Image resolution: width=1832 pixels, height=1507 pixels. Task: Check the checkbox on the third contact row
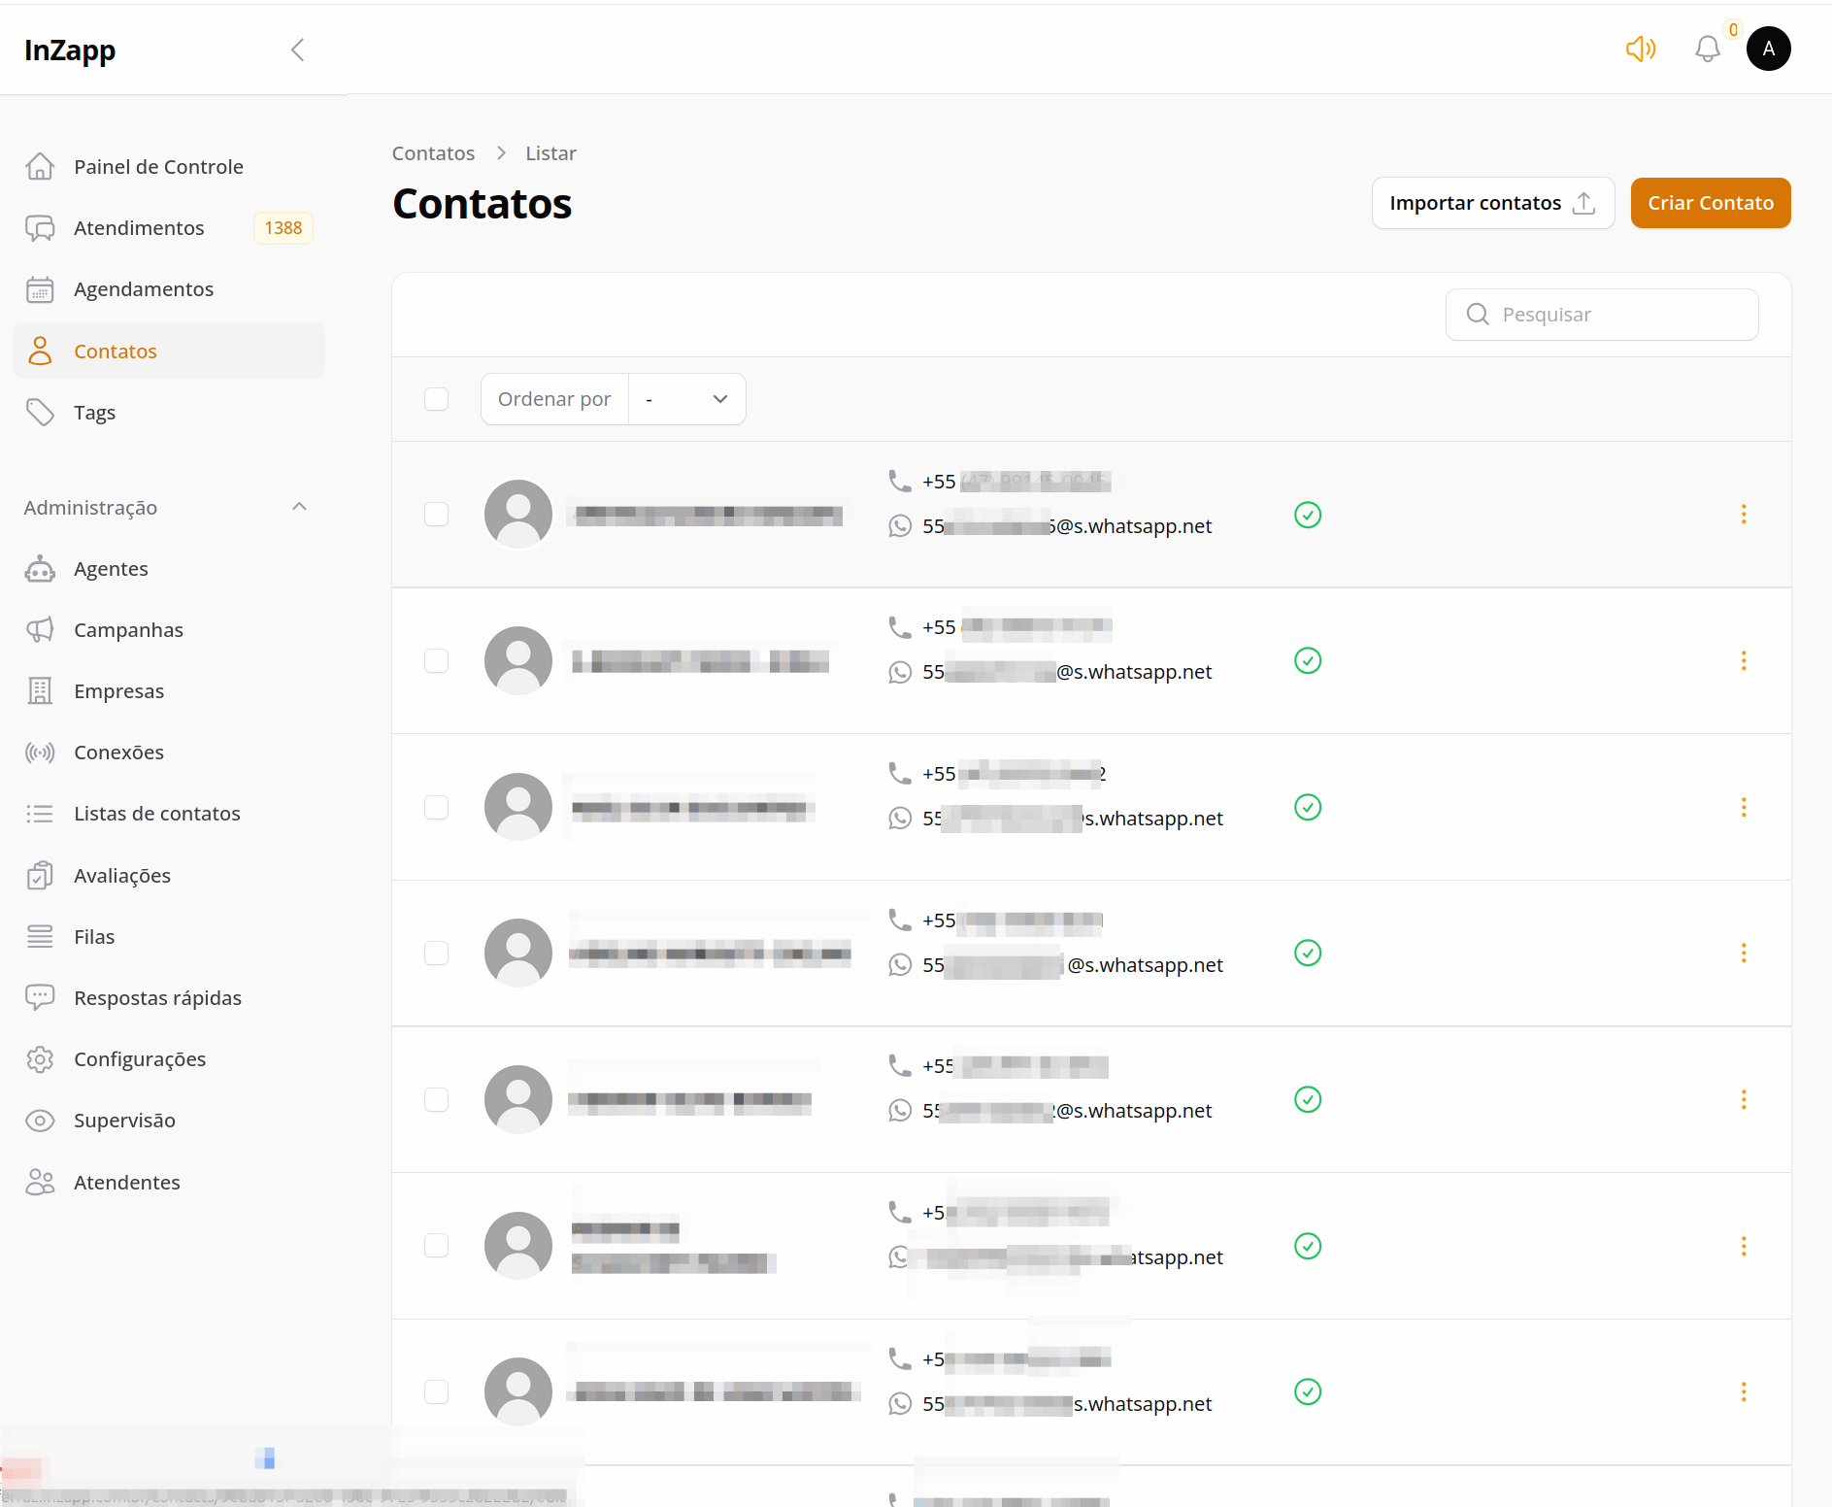(436, 807)
